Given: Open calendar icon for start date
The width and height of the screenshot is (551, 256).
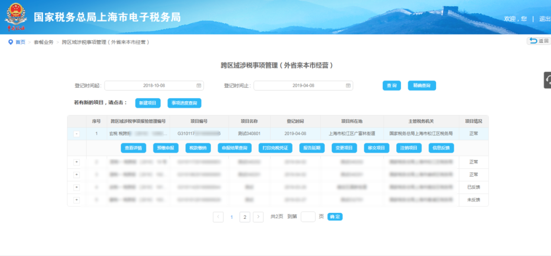Looking at the screenshot, I should 198,86.
